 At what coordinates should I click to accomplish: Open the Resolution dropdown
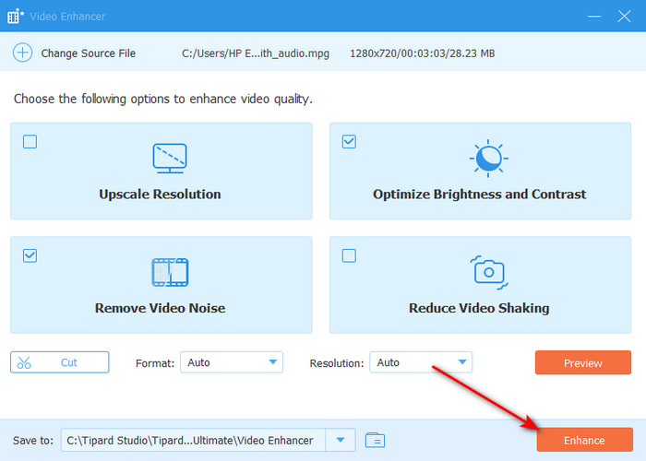pyautogui.click(x=421, y=362)
